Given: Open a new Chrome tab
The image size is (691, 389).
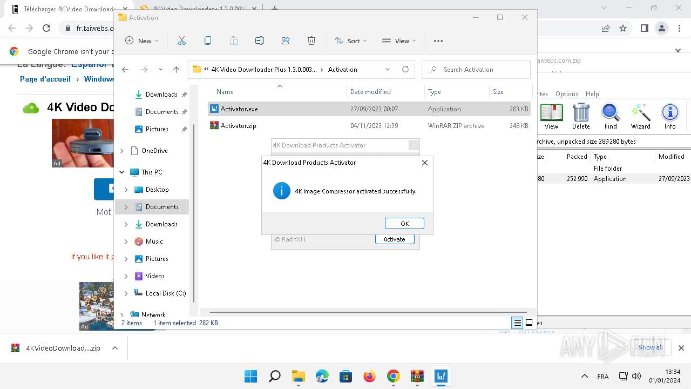Looking at the screenshot, I should pyautogui.click(x=275, y=9).
